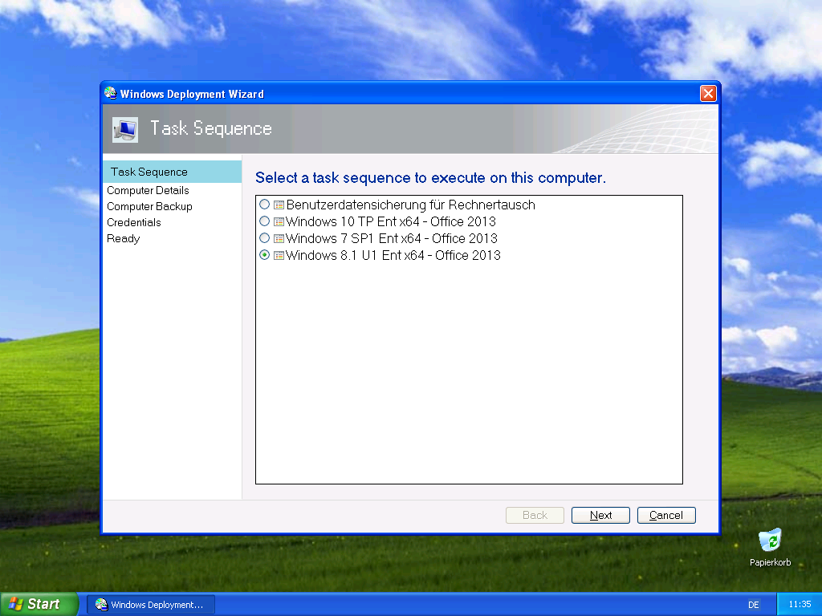This screenshot has width=822, height=616.
Task: Click the Windows 7 SP1 task sequence icon
Action: click(x=279, y=238)
